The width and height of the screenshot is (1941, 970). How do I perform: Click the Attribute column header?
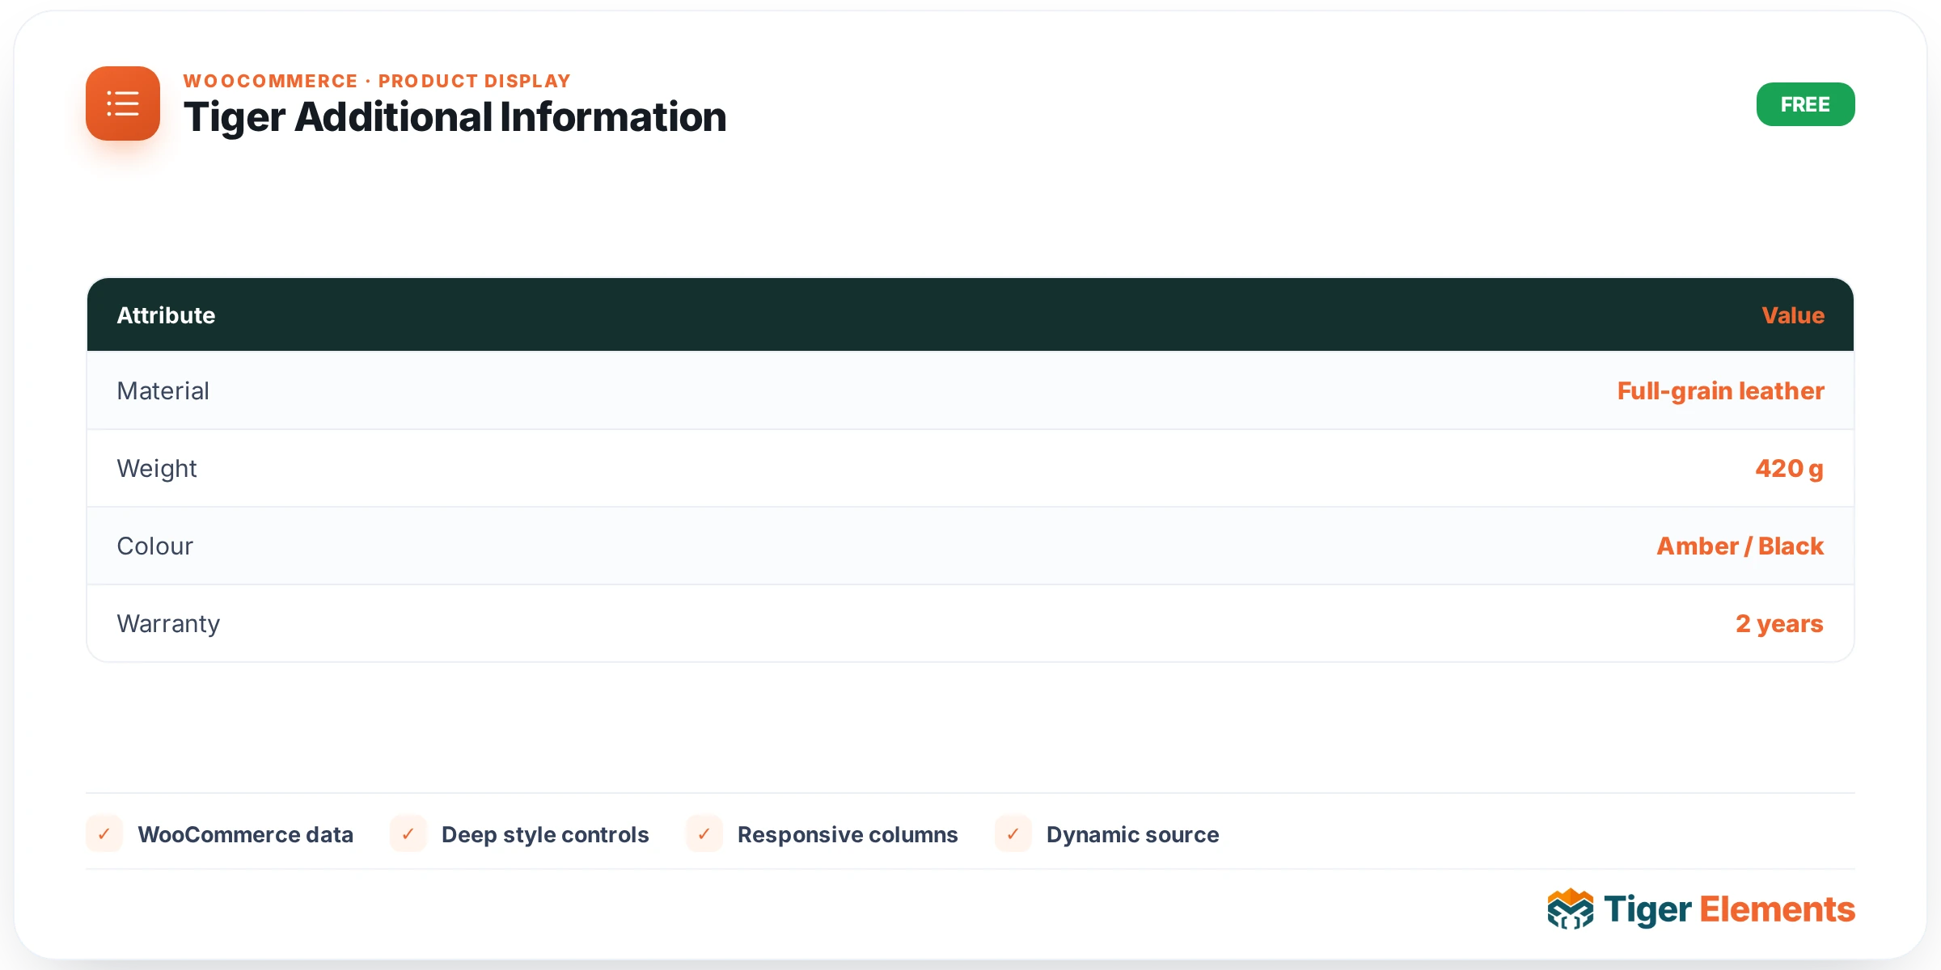166,315
